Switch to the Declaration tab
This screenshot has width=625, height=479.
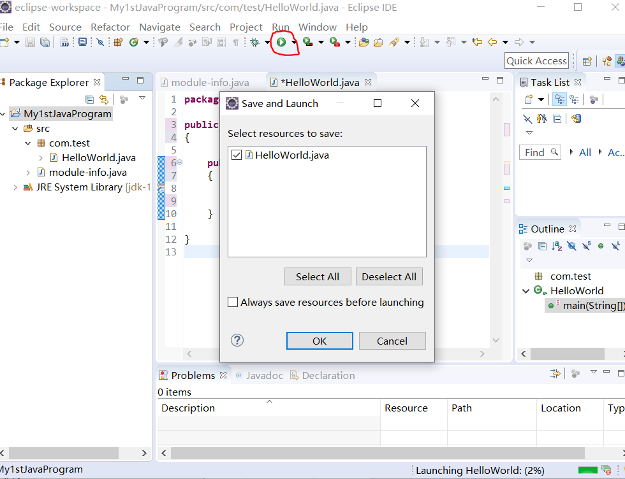click(x=323, y=375)
